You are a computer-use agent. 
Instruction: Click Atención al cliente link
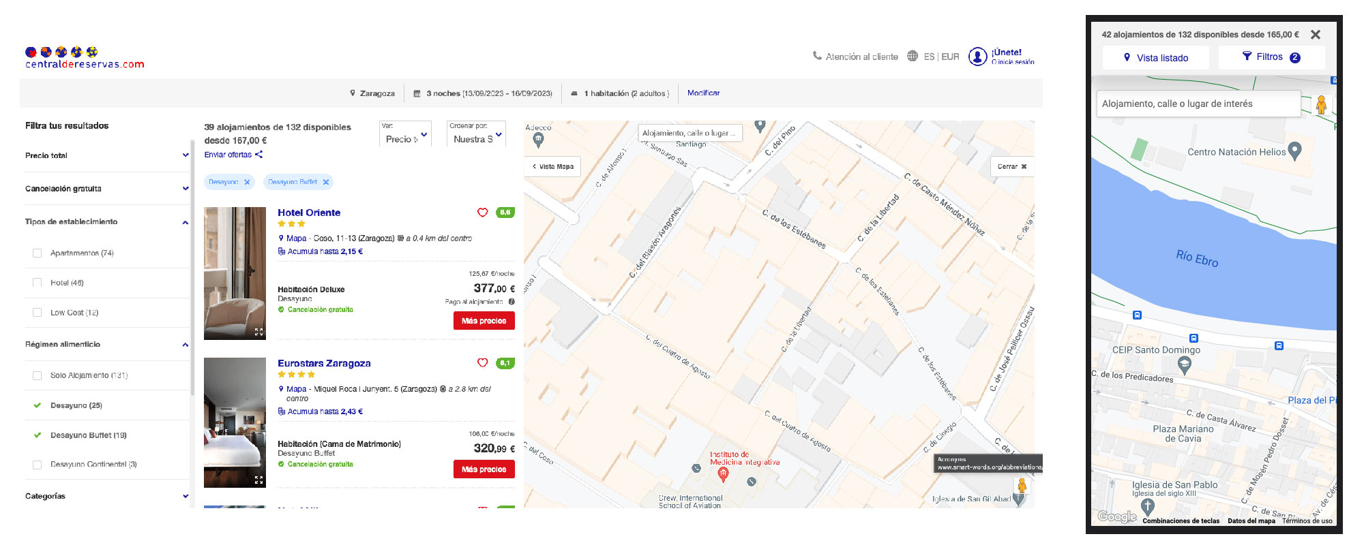point(862,57)
